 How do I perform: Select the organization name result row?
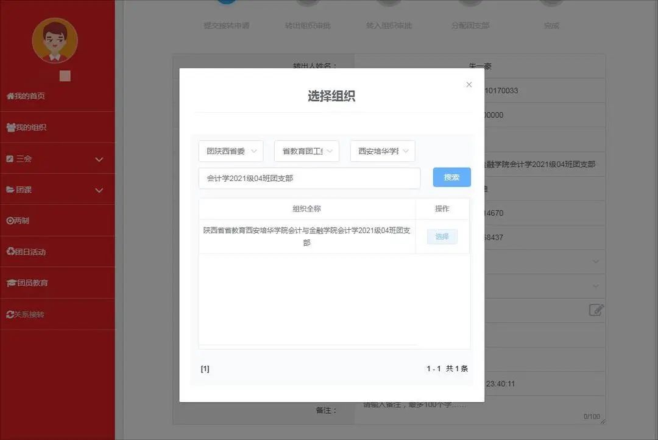(x=307, y=236)
